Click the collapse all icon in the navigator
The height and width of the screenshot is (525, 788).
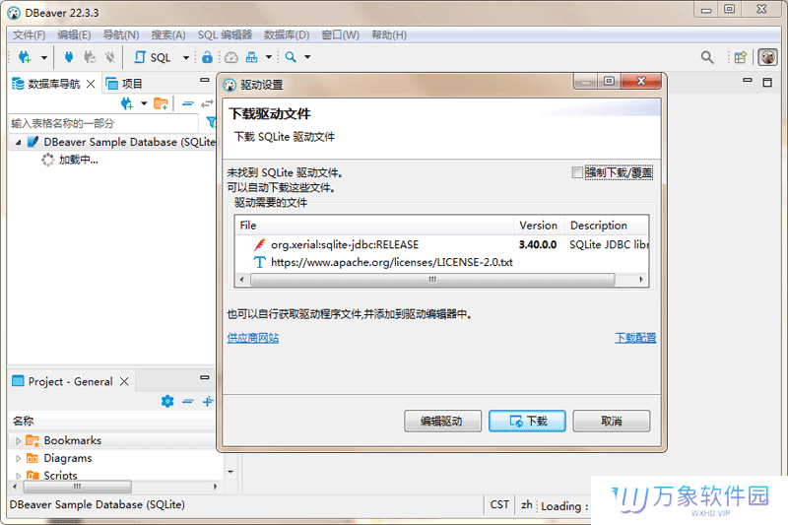[188, 104]
